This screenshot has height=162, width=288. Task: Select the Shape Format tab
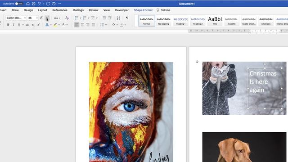click(x=143, y=10)
